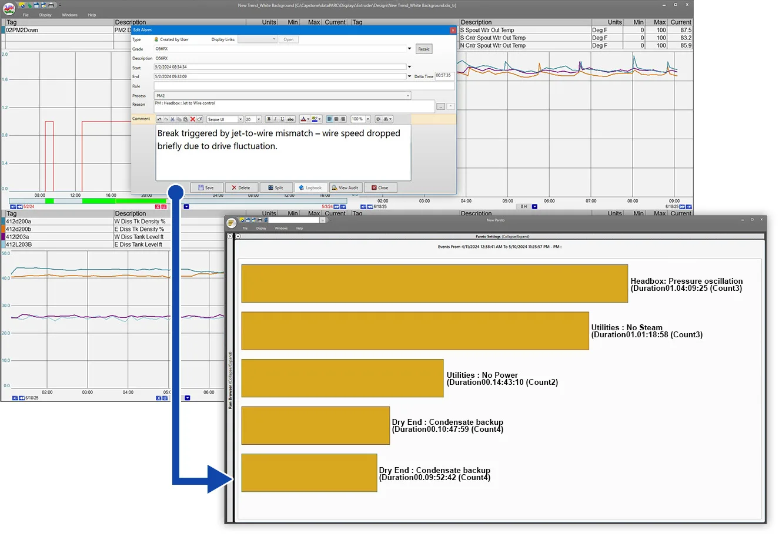The image size is (779, 540).
Task: Split the alarm event
Action: tap(276, 187)
